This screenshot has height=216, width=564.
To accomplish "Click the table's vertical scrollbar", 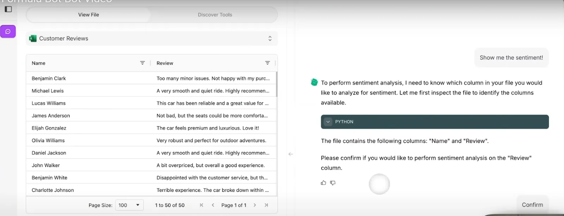I will (x=277, y=84).
